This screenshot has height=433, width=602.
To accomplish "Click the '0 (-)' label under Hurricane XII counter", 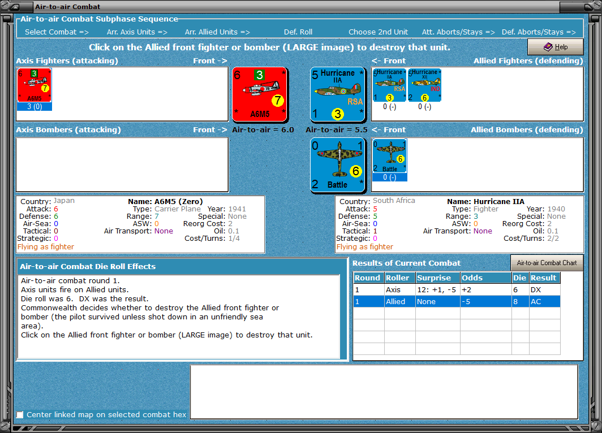I will coord(424,107).
